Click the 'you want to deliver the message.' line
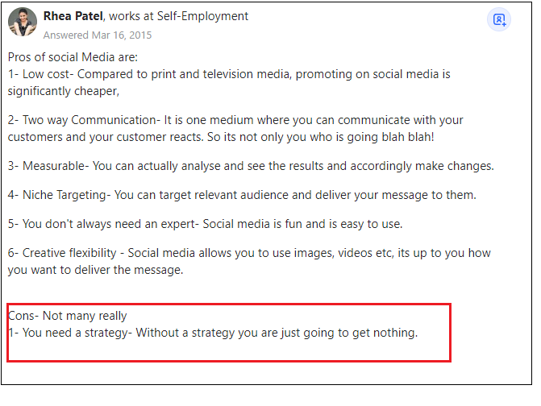Screen dimensions: 541x406 96,270
